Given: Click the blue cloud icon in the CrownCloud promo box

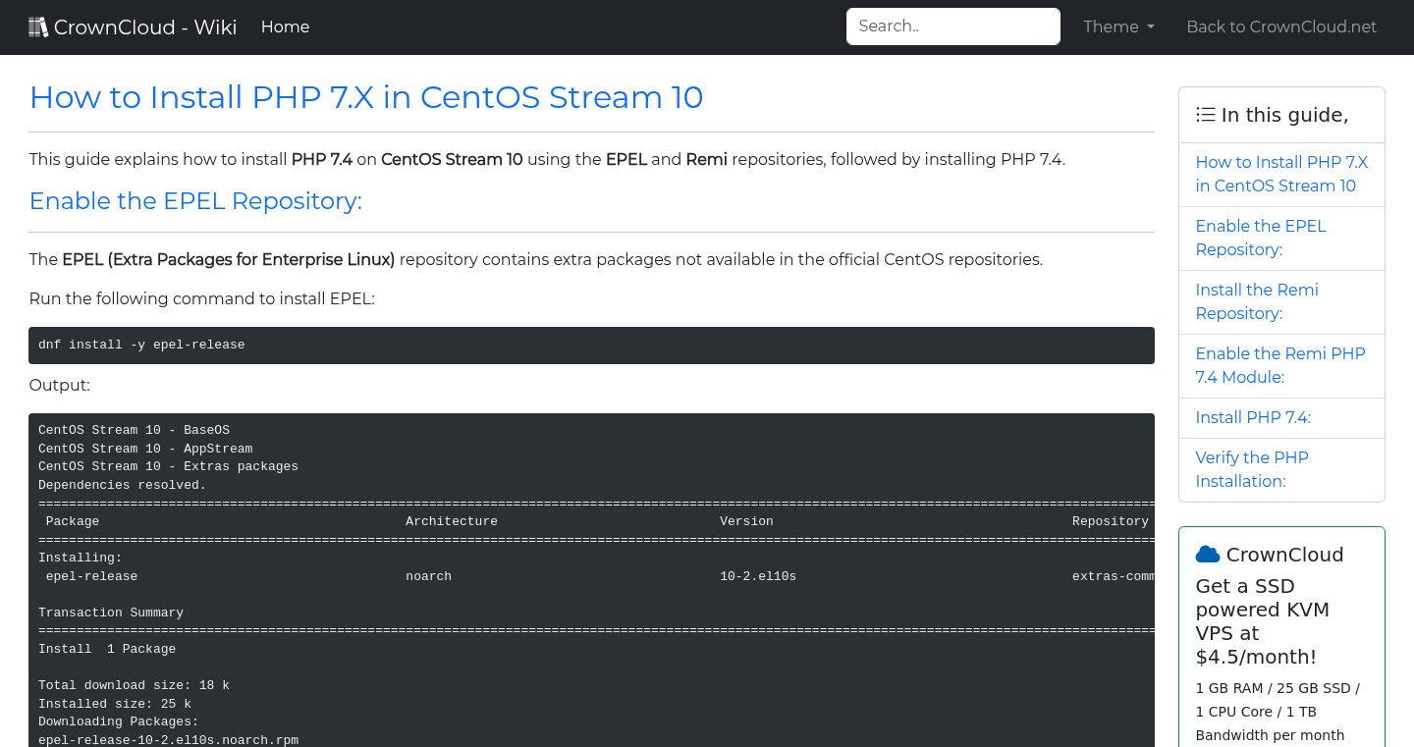Looking at the screenshot, I should click(1208, 553).
